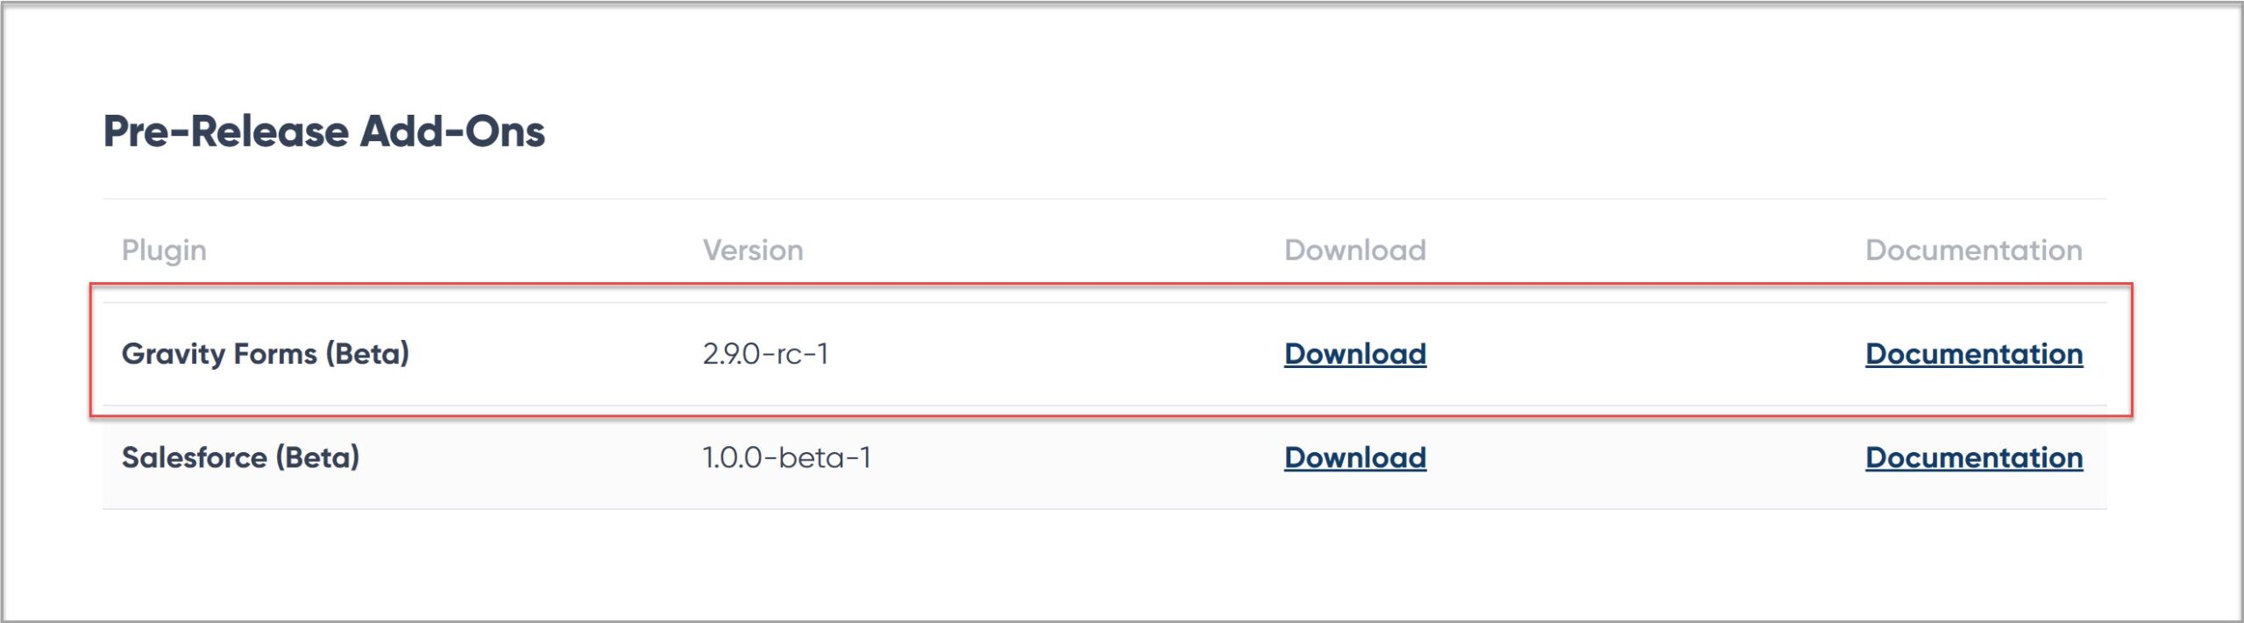Click the '(Beta)' tag after Gravity Forms
This screenshot has height=623, width=2244.
[367, 354]
